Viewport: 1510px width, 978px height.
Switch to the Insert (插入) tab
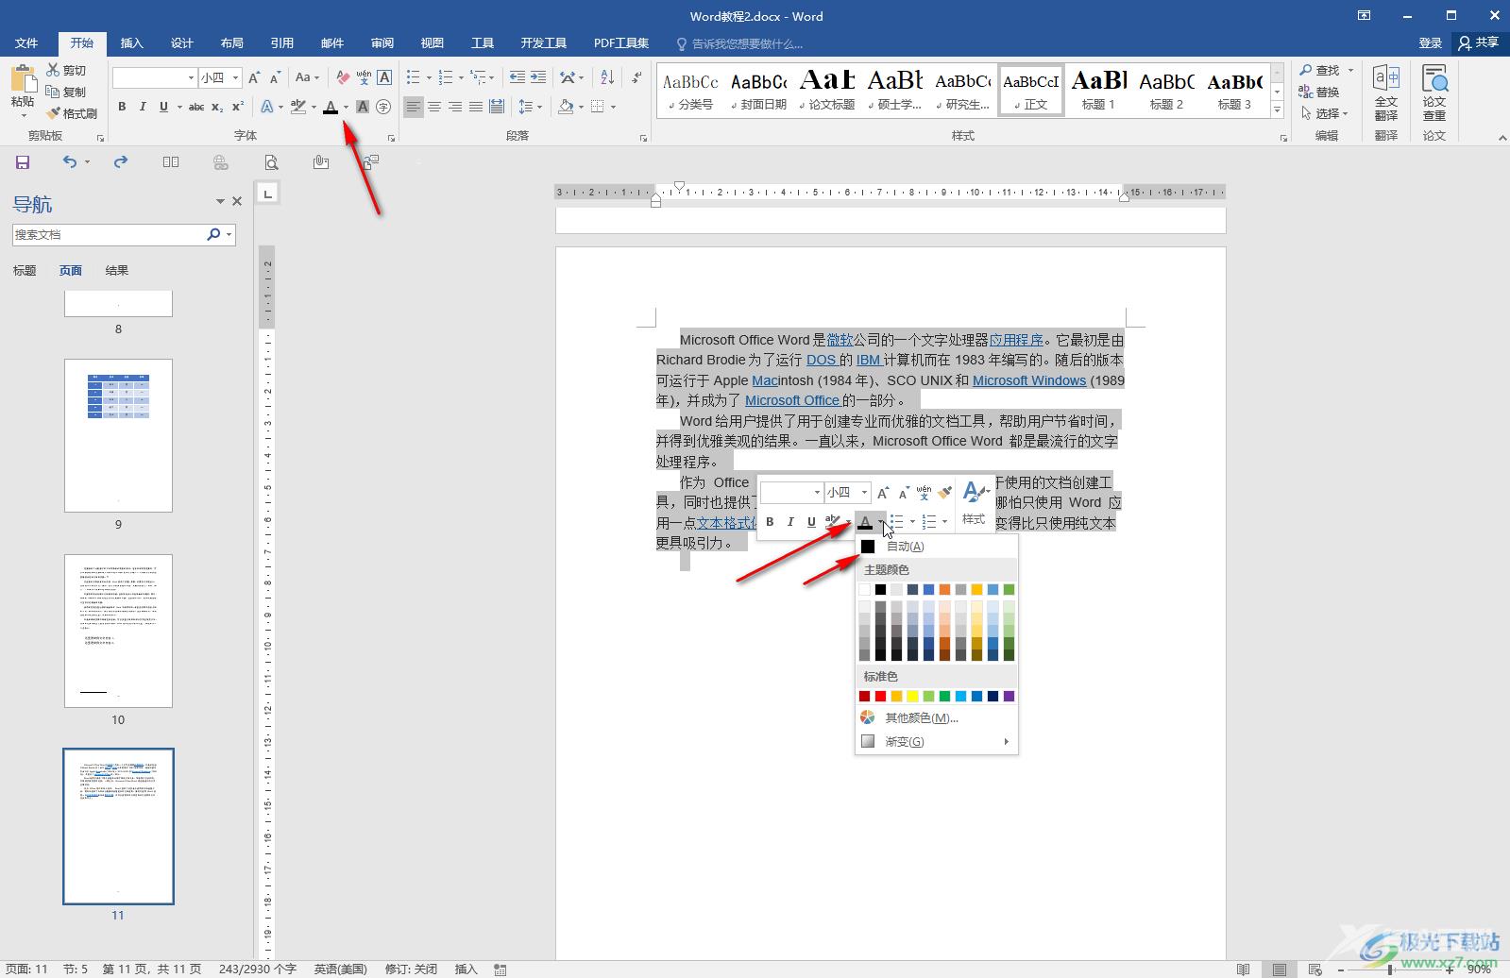[132, 42]
